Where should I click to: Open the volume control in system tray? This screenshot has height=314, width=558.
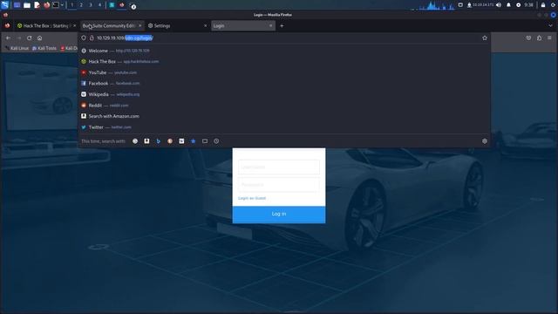point(499,5)
